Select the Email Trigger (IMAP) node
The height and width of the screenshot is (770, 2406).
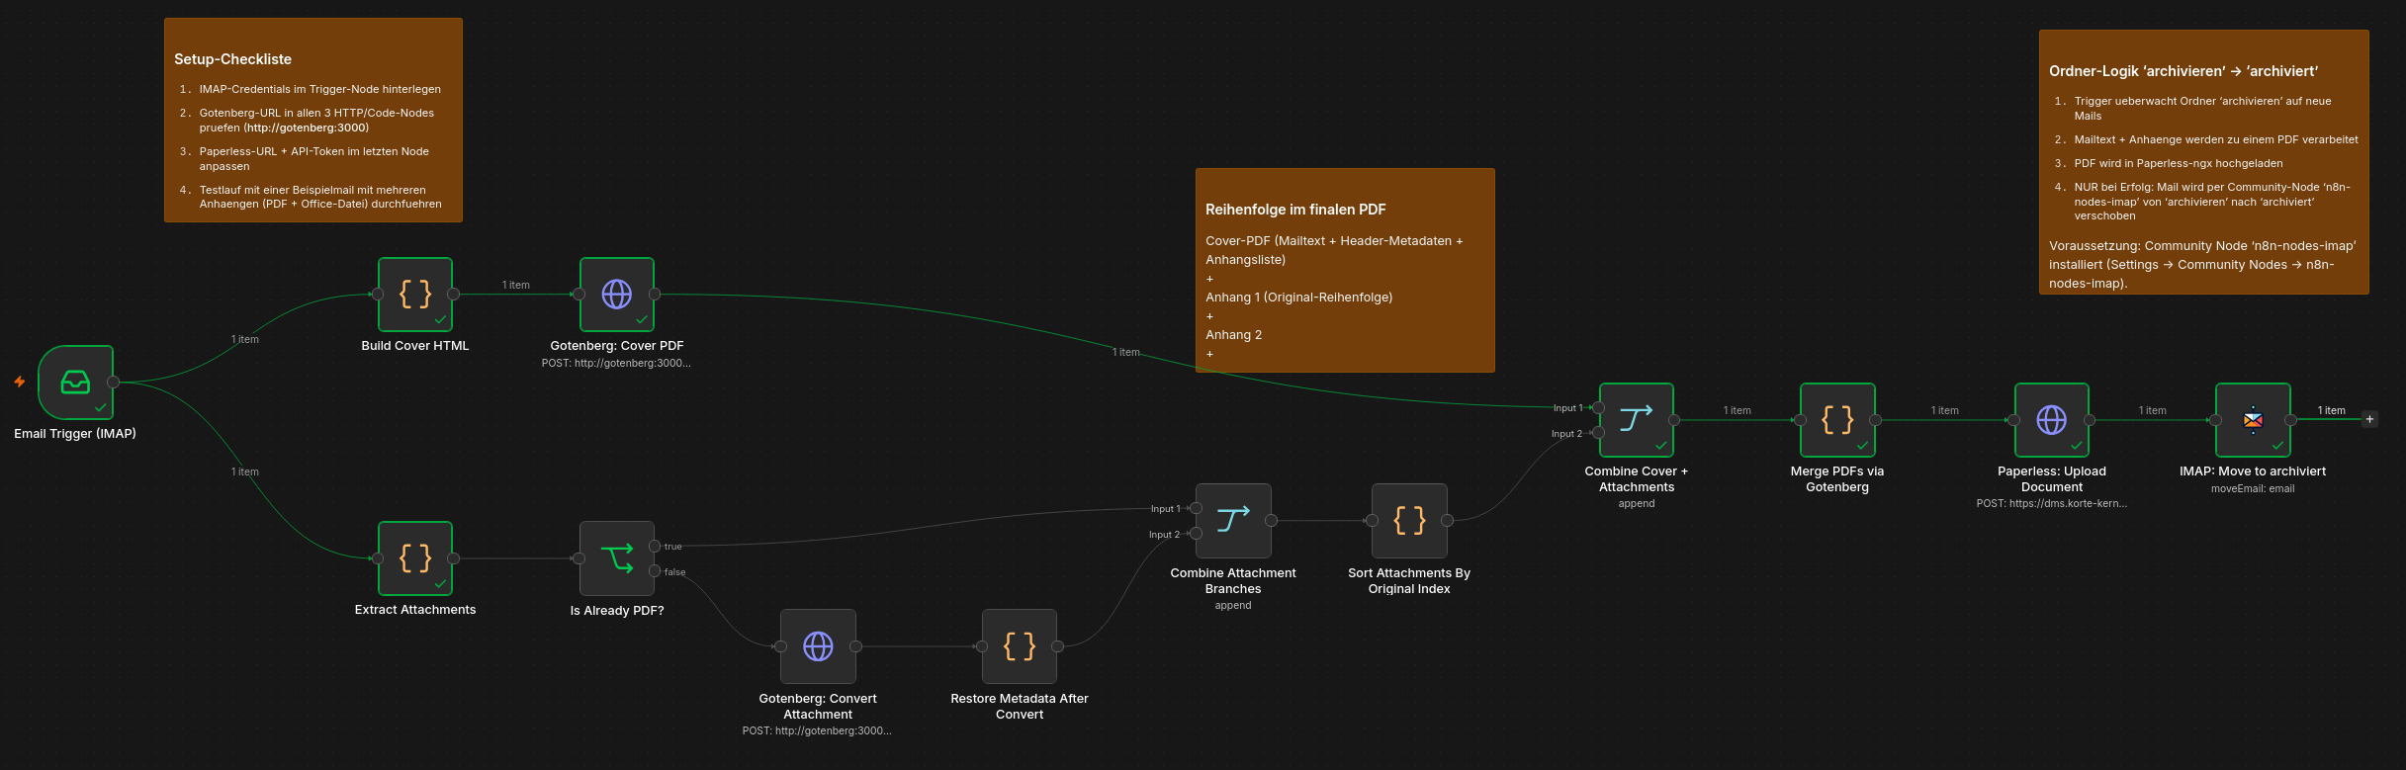[x=76, y=383]
